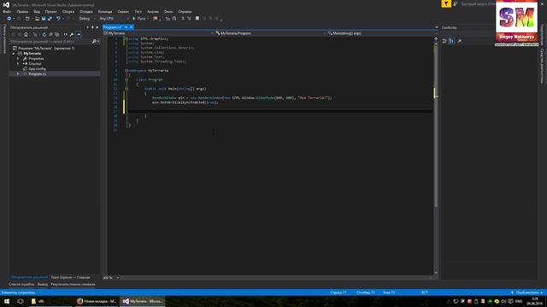
Task: Expand the Properties tree node
Action: click(x=18, y=59)
